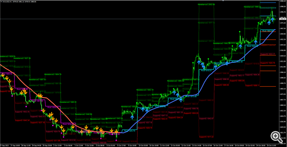Viewport: 287px width, 147px height.
Task: Select the 'Resistance3 1897.63' level label
Action: [x=38, y=80]
